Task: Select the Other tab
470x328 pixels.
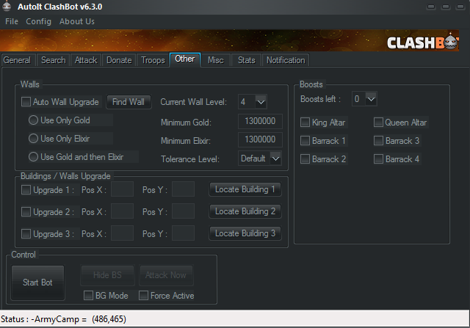Action: click(185, 59)
